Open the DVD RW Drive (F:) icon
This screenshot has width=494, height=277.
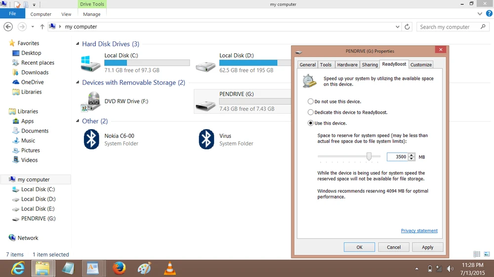[x=91, y=102]
